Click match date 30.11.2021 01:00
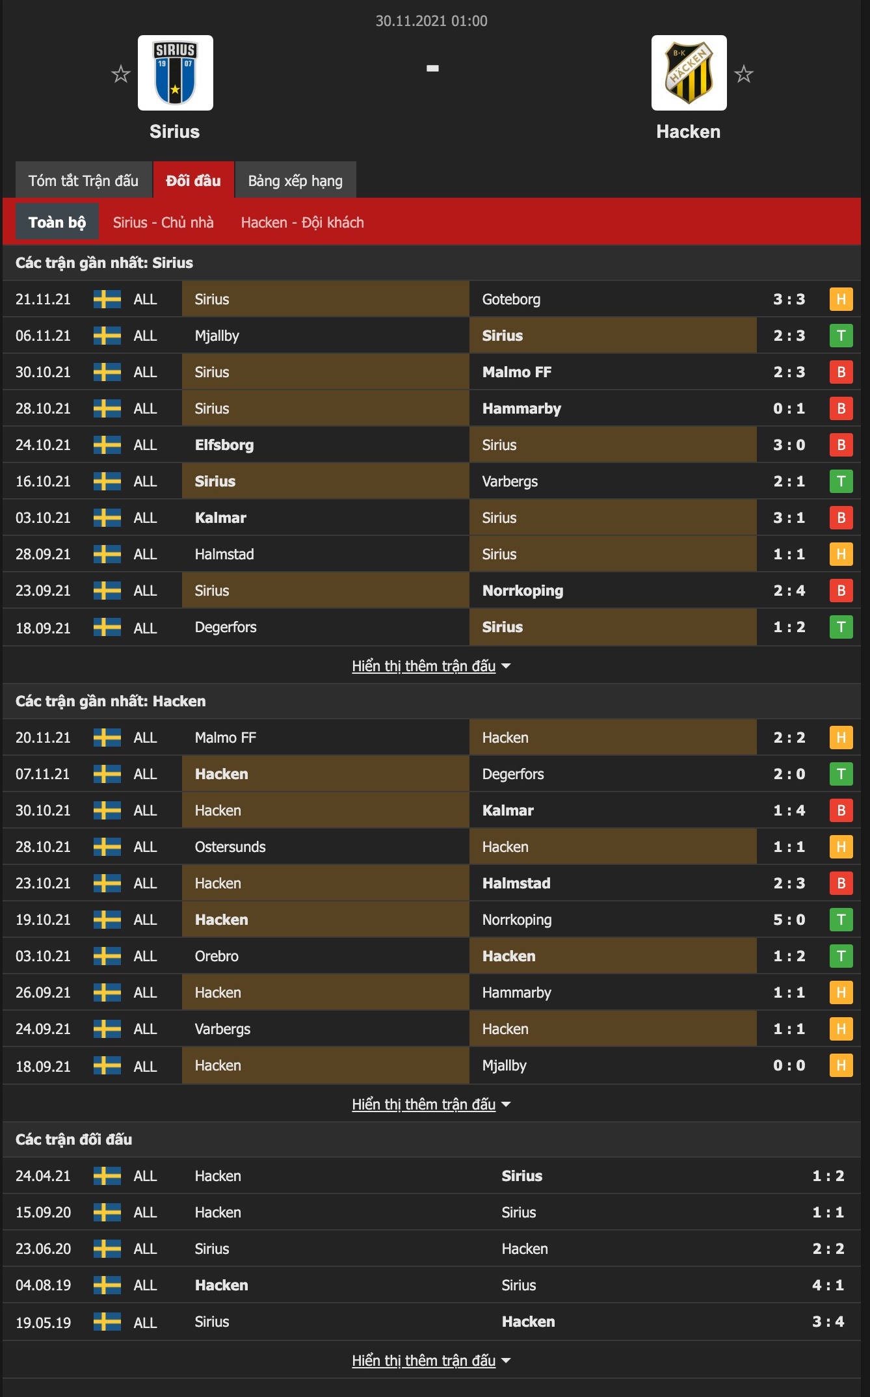Screen dimensions: 870x1397 click(x=432, y=21)
